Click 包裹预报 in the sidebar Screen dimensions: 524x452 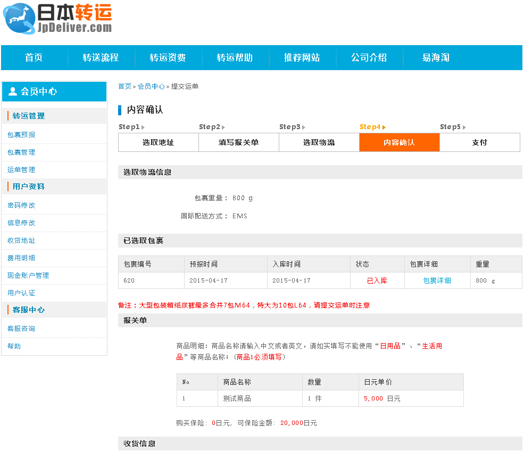21,134
